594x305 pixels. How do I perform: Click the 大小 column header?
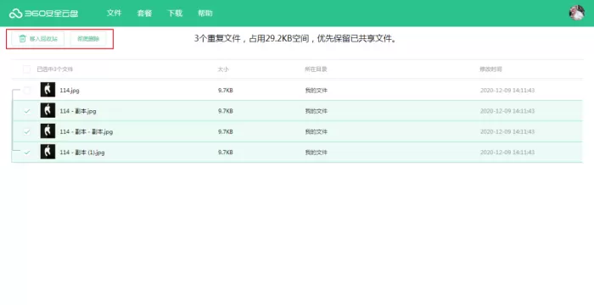pos(223,69)
